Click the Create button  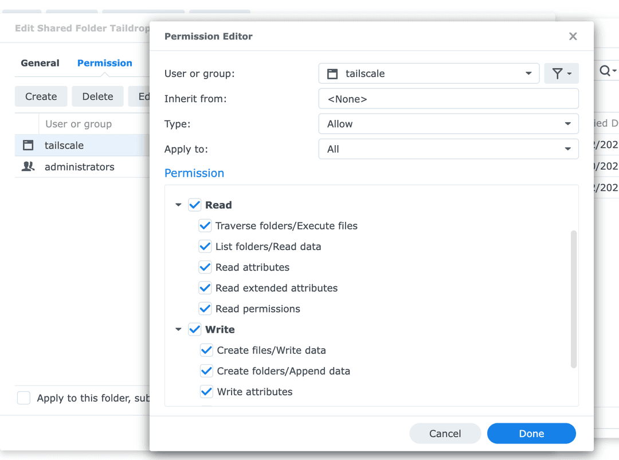pyautogui.click(x=41, y=96)
